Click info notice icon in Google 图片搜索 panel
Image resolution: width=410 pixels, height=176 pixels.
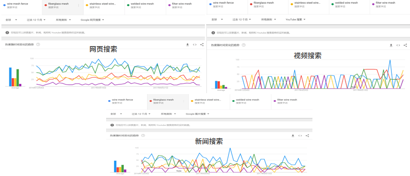tap(112, 125)
